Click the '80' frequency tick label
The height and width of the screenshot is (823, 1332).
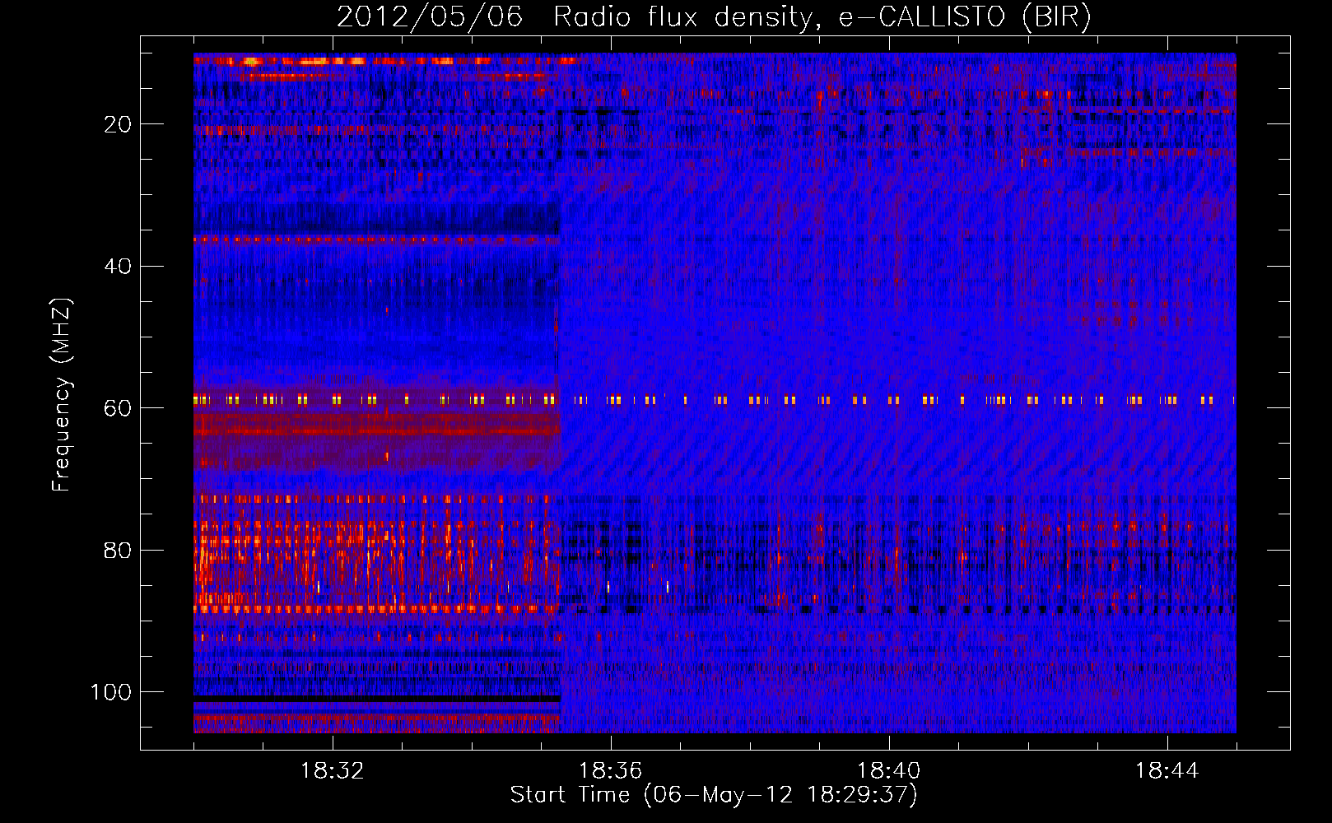[x=118, y=551]
